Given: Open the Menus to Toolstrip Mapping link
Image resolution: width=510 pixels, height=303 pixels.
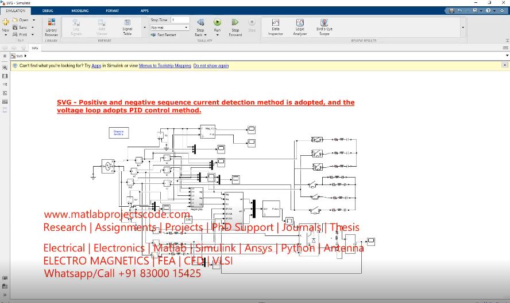Looking at the screenshot, I should coord(165,65).
